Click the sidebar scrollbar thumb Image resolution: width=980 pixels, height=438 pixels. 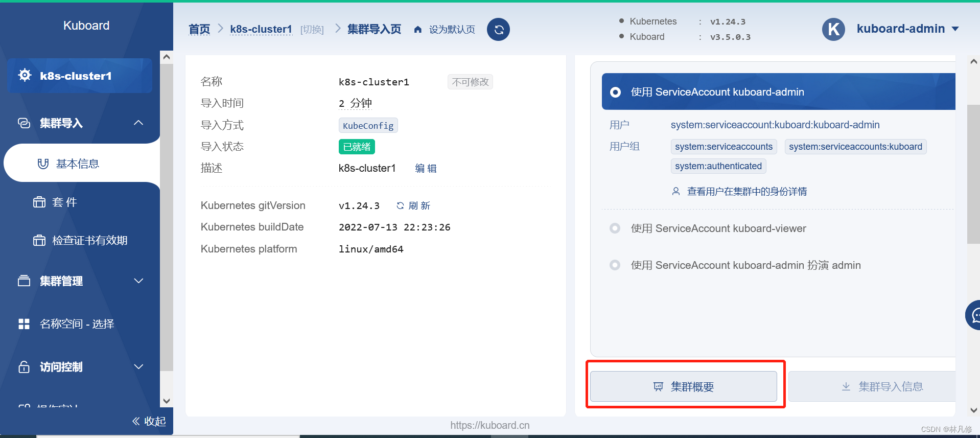tap(167, 217)
